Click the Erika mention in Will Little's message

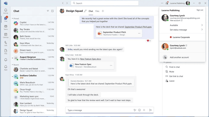coord(70,49)
